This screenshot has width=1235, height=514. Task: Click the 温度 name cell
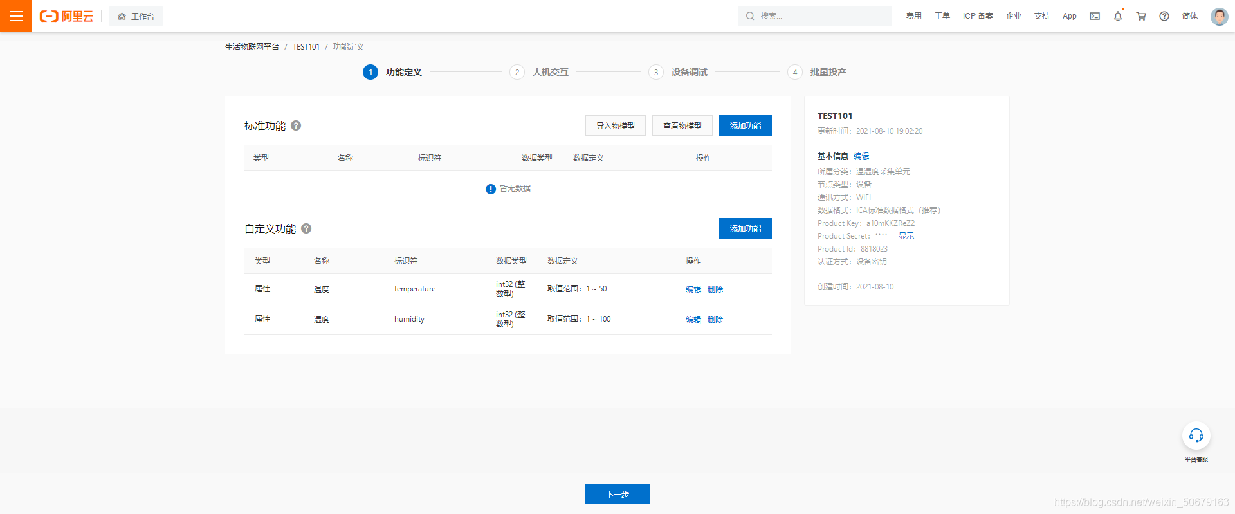click(322, 289)
